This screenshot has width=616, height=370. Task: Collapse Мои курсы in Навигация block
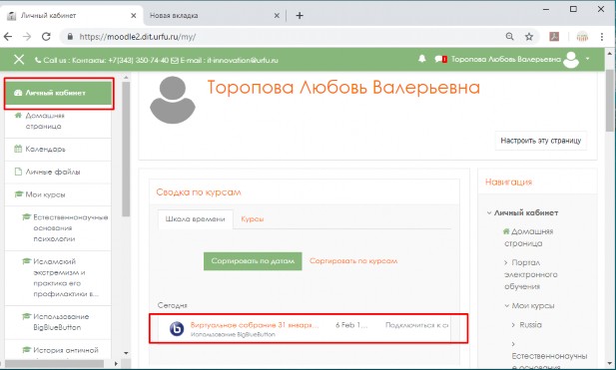coord(507,305)
